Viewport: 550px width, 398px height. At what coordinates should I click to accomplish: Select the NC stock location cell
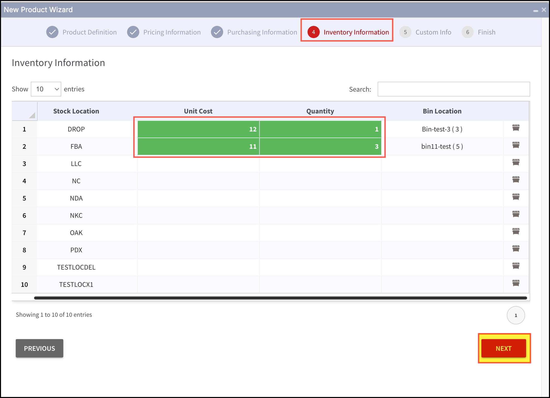[87, 181]
